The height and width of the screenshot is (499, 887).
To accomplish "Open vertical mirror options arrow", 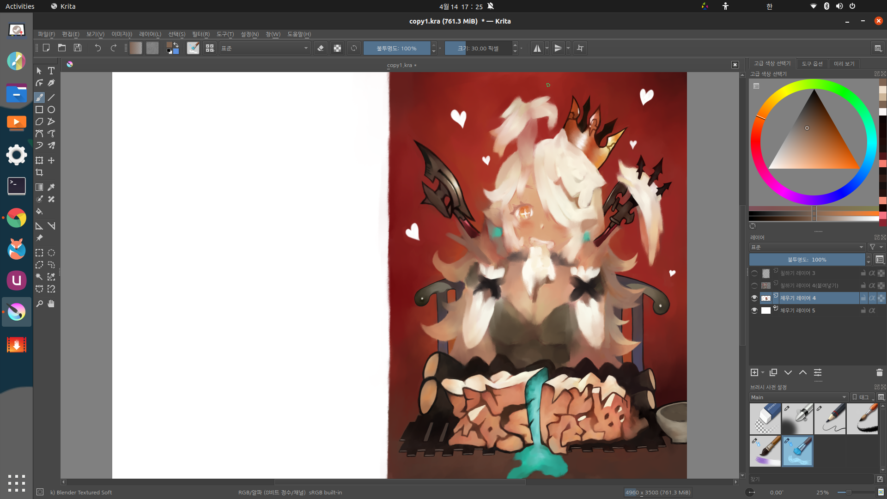I will click(x=568, y=48).
